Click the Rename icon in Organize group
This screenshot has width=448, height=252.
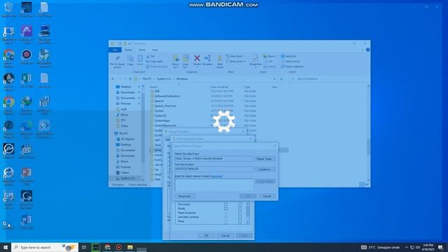[207, 58]
